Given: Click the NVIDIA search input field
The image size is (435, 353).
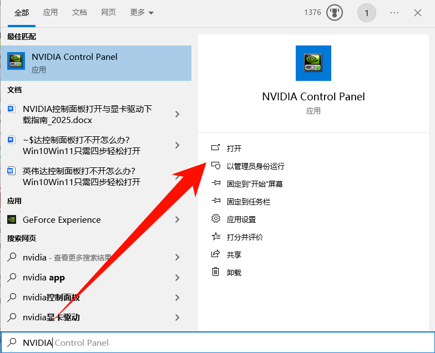Looking at the screenshot, I should pyautogui.click(x=217, y=342).
